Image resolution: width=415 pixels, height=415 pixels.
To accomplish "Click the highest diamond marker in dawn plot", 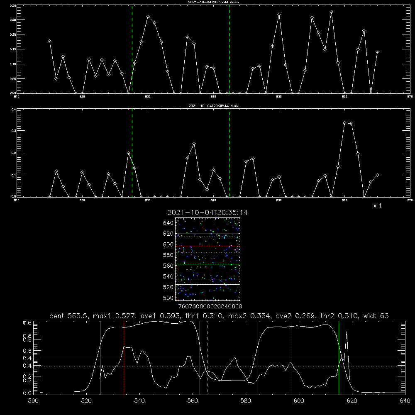I will coord(331,12).
